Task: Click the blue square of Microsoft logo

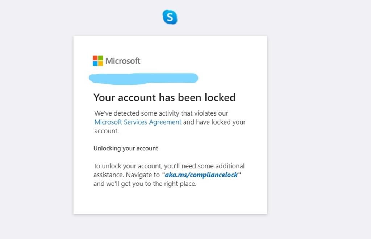Action: point(95,63)
